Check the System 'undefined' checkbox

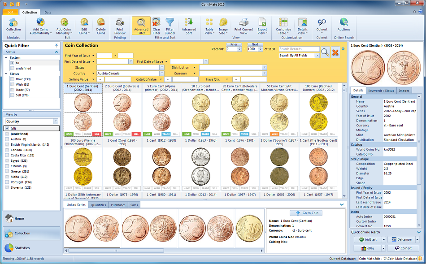point(12,68)
